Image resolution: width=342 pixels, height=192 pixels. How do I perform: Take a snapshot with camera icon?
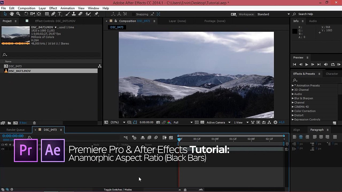[158, 122]
